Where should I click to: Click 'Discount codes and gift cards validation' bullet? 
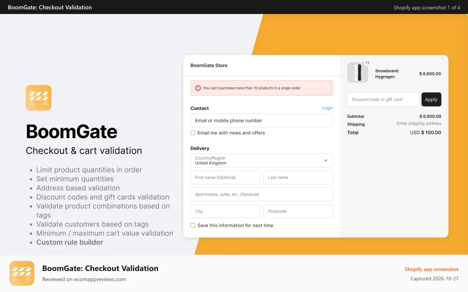click(x=103, y=197)
